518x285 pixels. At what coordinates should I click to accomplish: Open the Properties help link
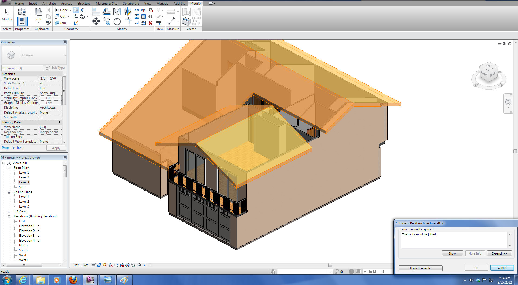(13, 148)
